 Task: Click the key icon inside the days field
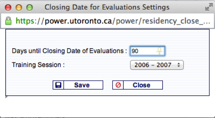[160, 51]
